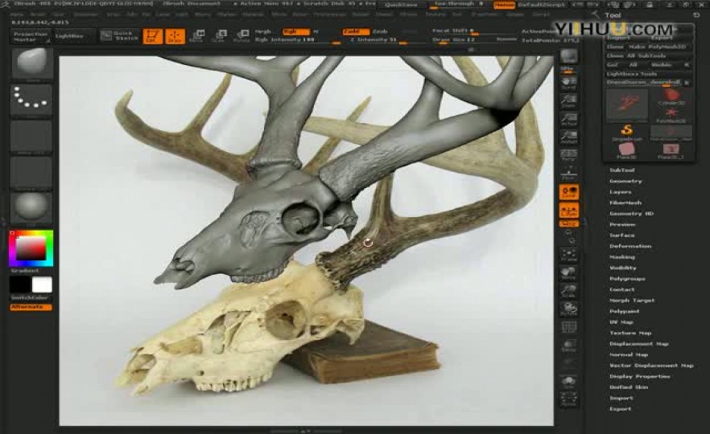Adjust the Rgb Intensity slider
The width and height of the screenshot is (710, 434).
pos(298,40)
